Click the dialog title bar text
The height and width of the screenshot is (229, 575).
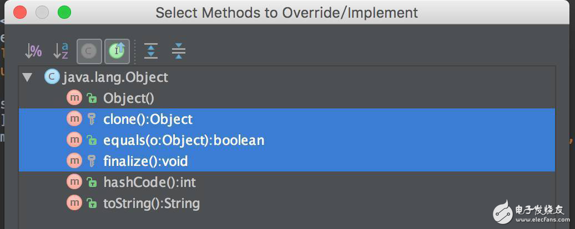[x=286, y=12]
